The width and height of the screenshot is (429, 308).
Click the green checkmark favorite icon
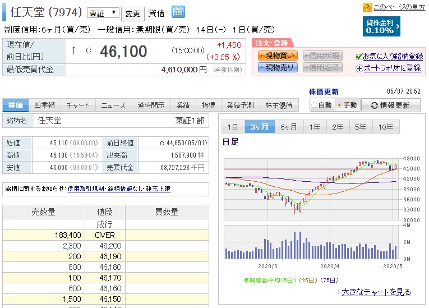point(359,57)
